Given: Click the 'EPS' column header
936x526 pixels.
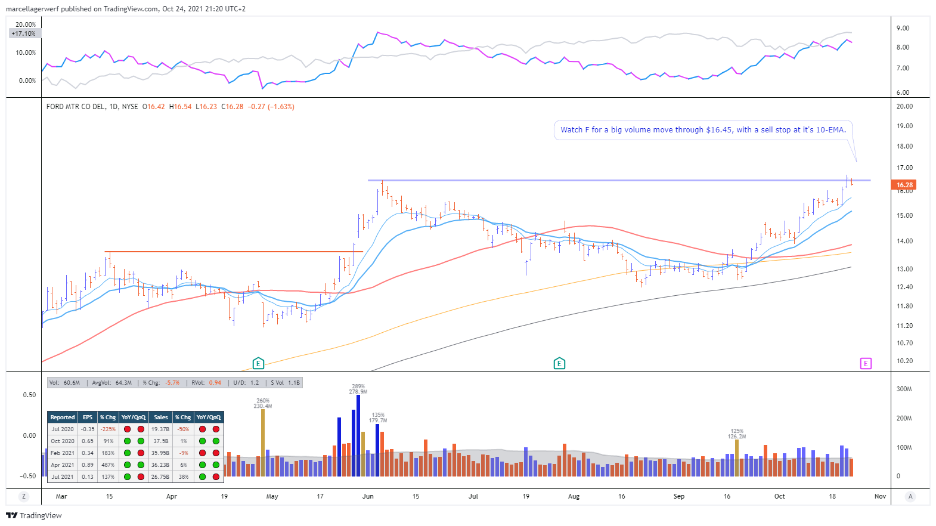Looking at the screenshot, I should [88, 417].
